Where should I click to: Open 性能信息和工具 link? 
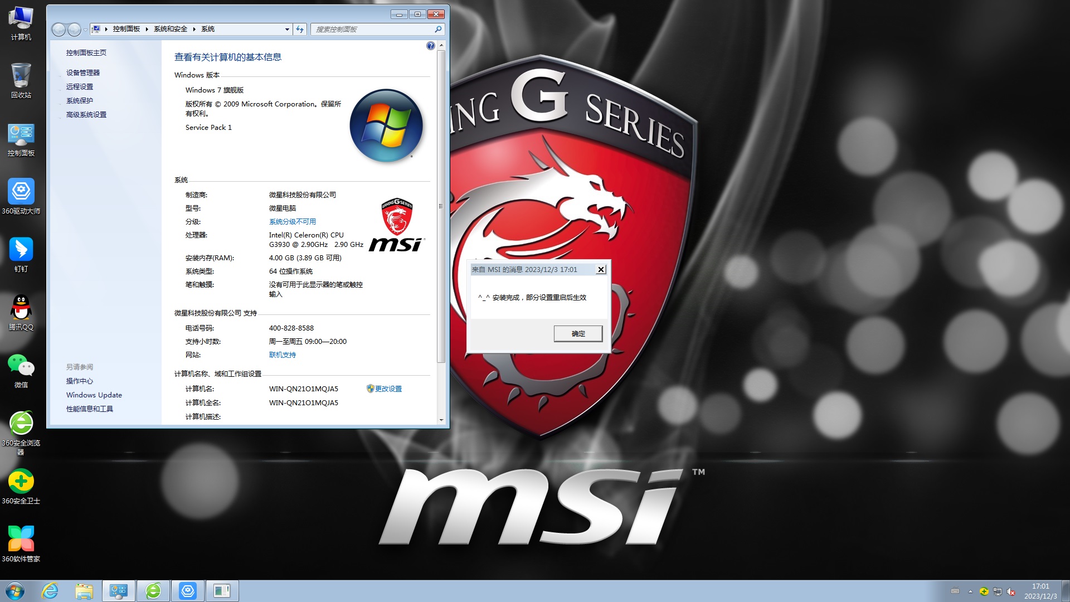(x=90, y=409)
